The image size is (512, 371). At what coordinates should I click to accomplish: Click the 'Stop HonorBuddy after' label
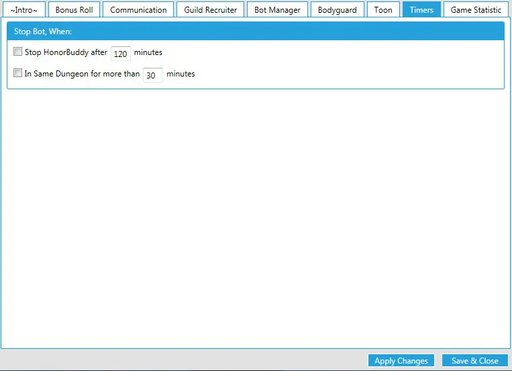coord(66,52)
